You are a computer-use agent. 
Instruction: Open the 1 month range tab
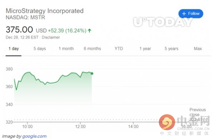[66, 48]
